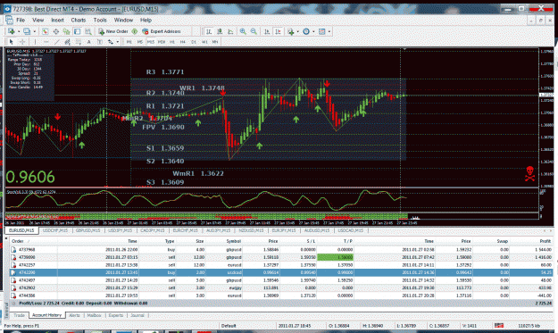Select the Crosshair tool
The height and width of the screenshot is (333, 558).
(x=22, y=42)
